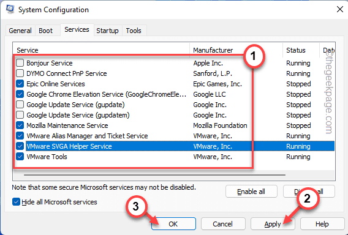Click the Apple Inc. manufacturer cell

208,63
